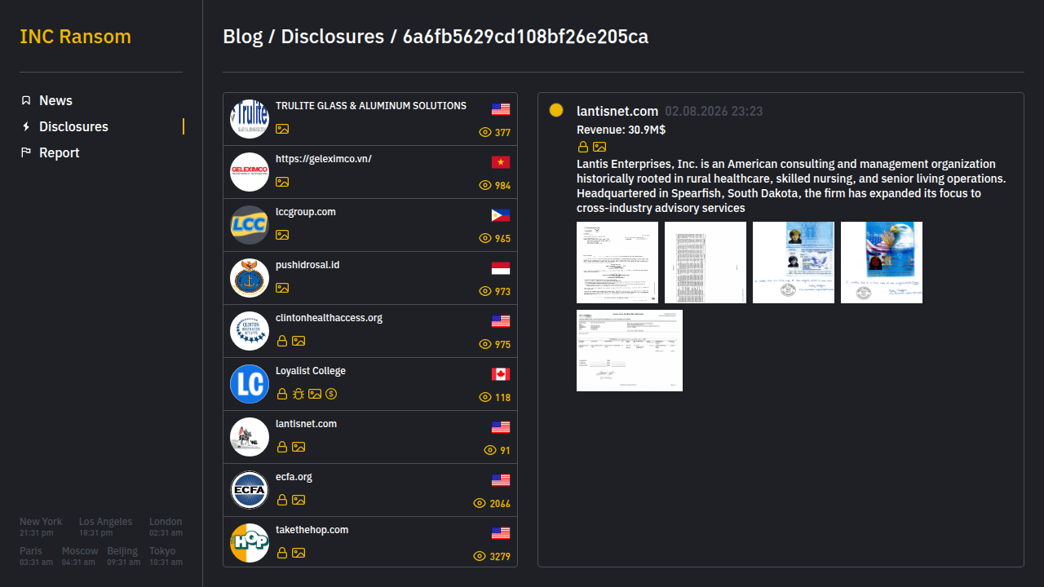Viewport: 1044px width, 587px height.
Task: Click the eye icon next to 118 views
Action: (485, 397)
